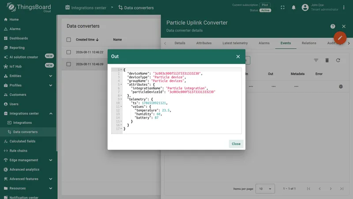Open the Out column ellipsis for the event
The height and width of the screenshot is (199, 353).
click(274, 86)
